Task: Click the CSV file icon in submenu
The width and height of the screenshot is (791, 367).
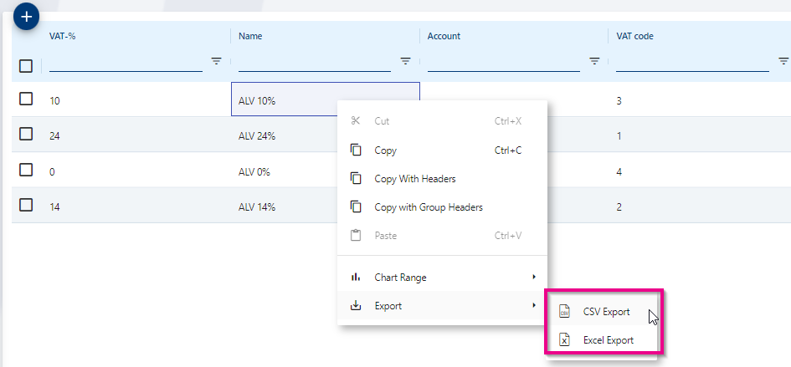Action: [x=564, y=312]
